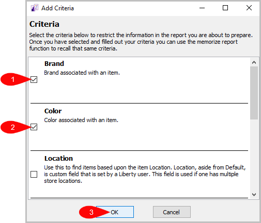Screen dimensions: 261x223
Task: Uncheck the Brand criteria checkbox
Action: pos(34,79)
